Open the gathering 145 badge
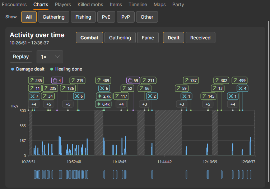The width and height of the screenshot is (270, 189). pos(208,96)
